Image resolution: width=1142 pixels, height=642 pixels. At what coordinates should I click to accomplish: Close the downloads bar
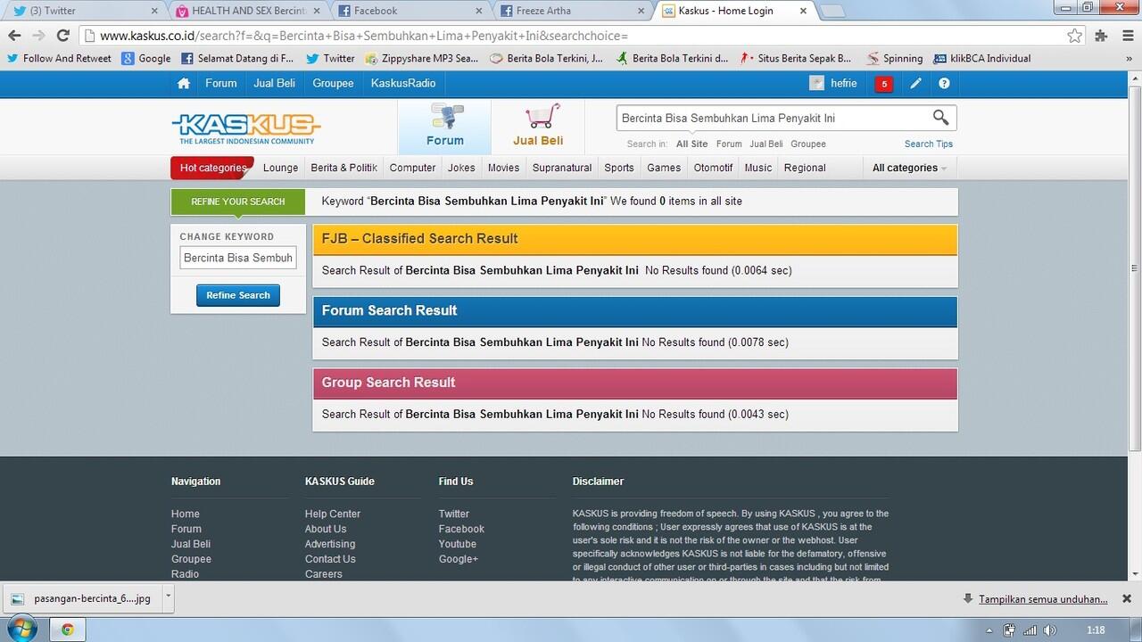tap(1126, 598)
